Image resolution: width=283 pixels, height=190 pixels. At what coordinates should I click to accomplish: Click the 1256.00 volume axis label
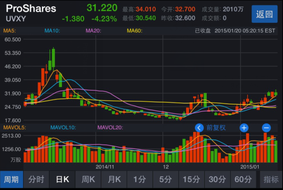(x=11, y=149)
